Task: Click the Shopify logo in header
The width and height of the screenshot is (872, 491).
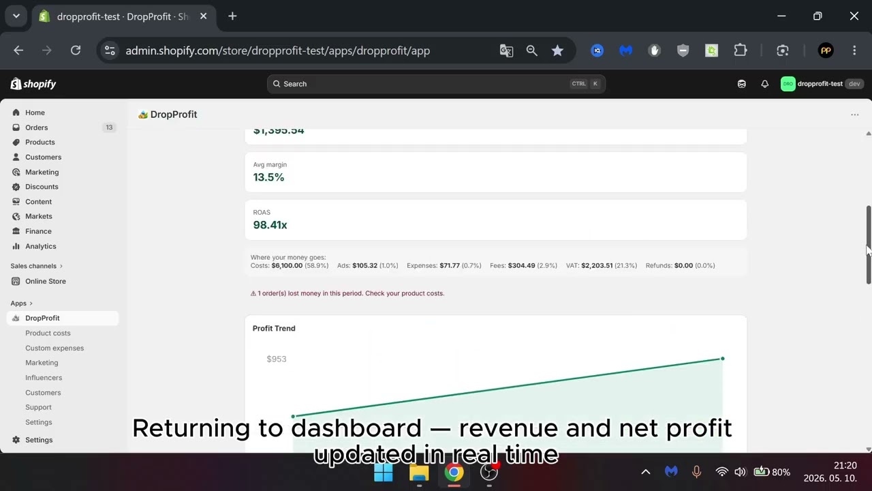Action: click(33, 84)
